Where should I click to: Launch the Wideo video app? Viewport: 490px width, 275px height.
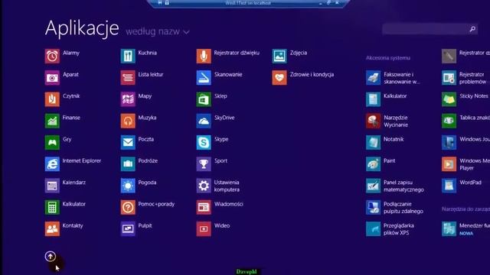(204, 228)
